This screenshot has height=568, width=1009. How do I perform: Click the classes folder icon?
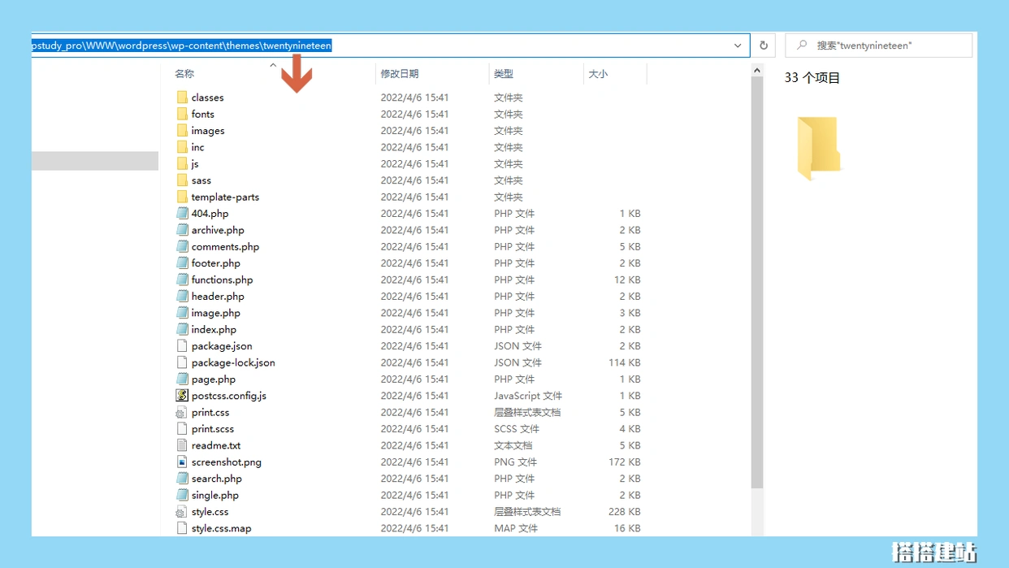pos(182,98)
